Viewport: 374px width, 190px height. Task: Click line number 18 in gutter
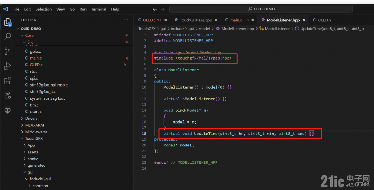[x=144, y=134]
